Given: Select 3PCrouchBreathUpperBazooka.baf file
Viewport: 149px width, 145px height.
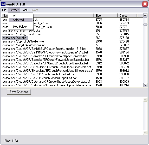Looking at the screenshot, I should 45,56.
